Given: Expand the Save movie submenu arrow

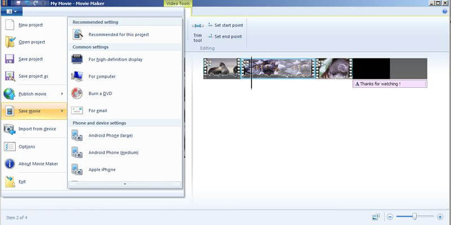Looking at the screenshot, I should (62, 111).
